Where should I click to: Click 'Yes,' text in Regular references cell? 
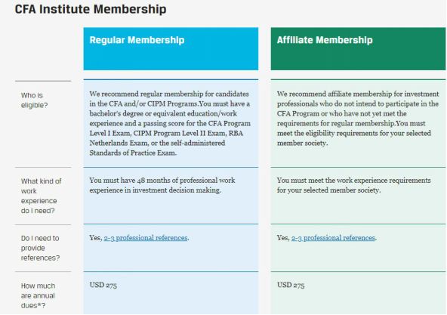[x=96, y=238]
